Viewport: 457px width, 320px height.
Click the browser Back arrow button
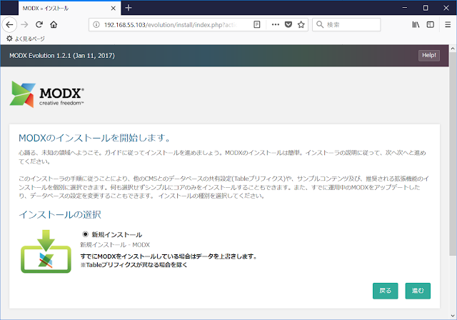point(9,25)
